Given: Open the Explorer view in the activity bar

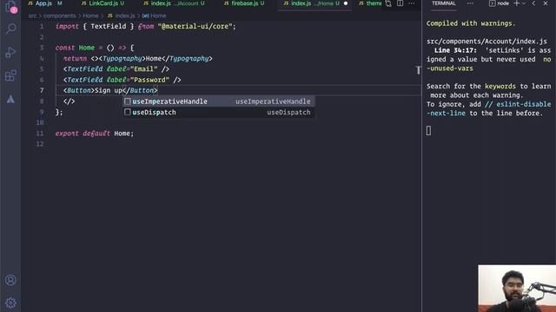Looking at the screenshot, I should [x=11, y=6].
